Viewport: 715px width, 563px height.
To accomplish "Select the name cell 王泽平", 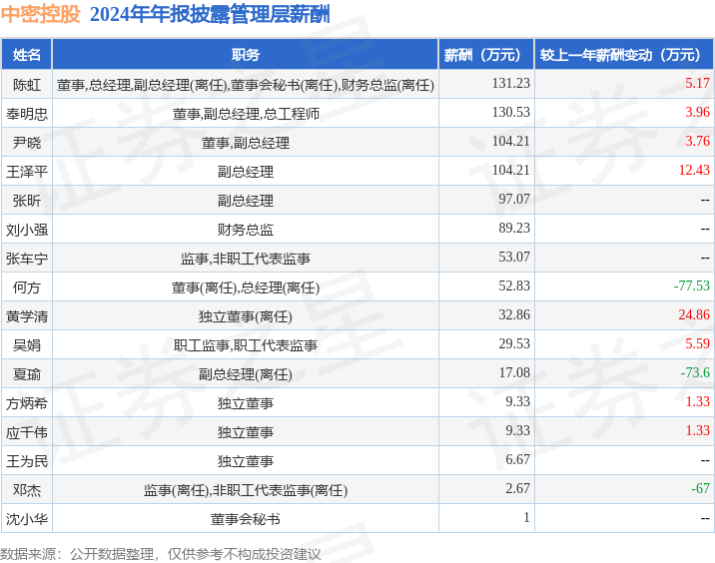I will (x=26, y=172).
